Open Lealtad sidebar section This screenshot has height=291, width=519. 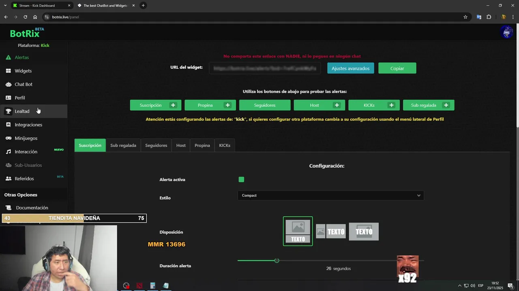click(x=34, y=111)
